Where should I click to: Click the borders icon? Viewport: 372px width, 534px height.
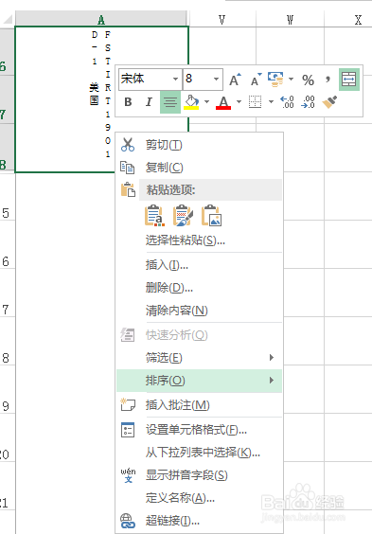click(x=256, y=102)
